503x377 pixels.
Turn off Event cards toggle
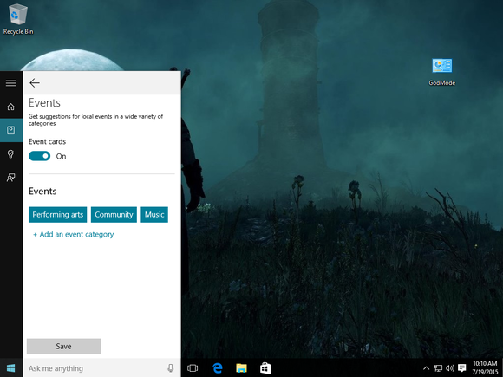tap(39, 156)
